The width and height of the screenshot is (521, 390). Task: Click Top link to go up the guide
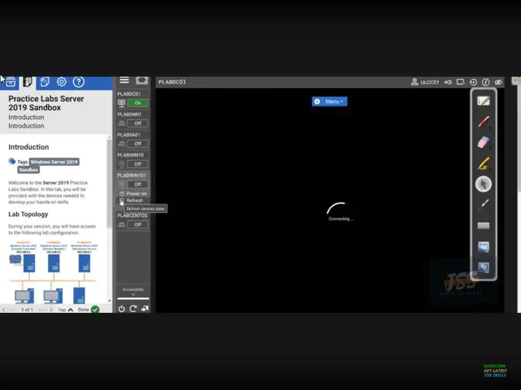(65, 310)
